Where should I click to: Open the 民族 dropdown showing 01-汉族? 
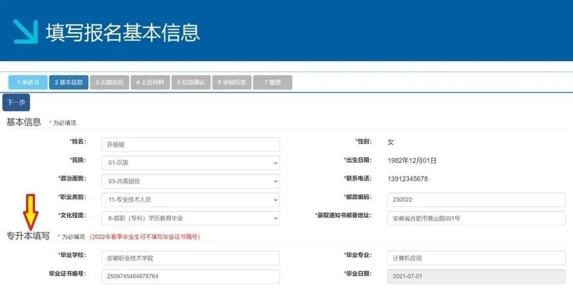pyautogui.click(x=190, y=163)
